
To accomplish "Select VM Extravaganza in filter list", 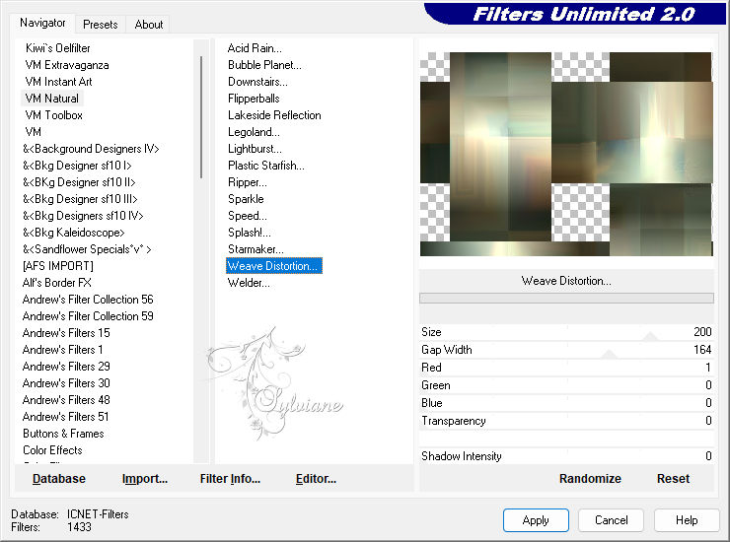I will [67, 65].
